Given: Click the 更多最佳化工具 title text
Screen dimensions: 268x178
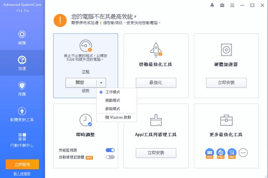Looking at the screenshot, I should tap(226, 135).
